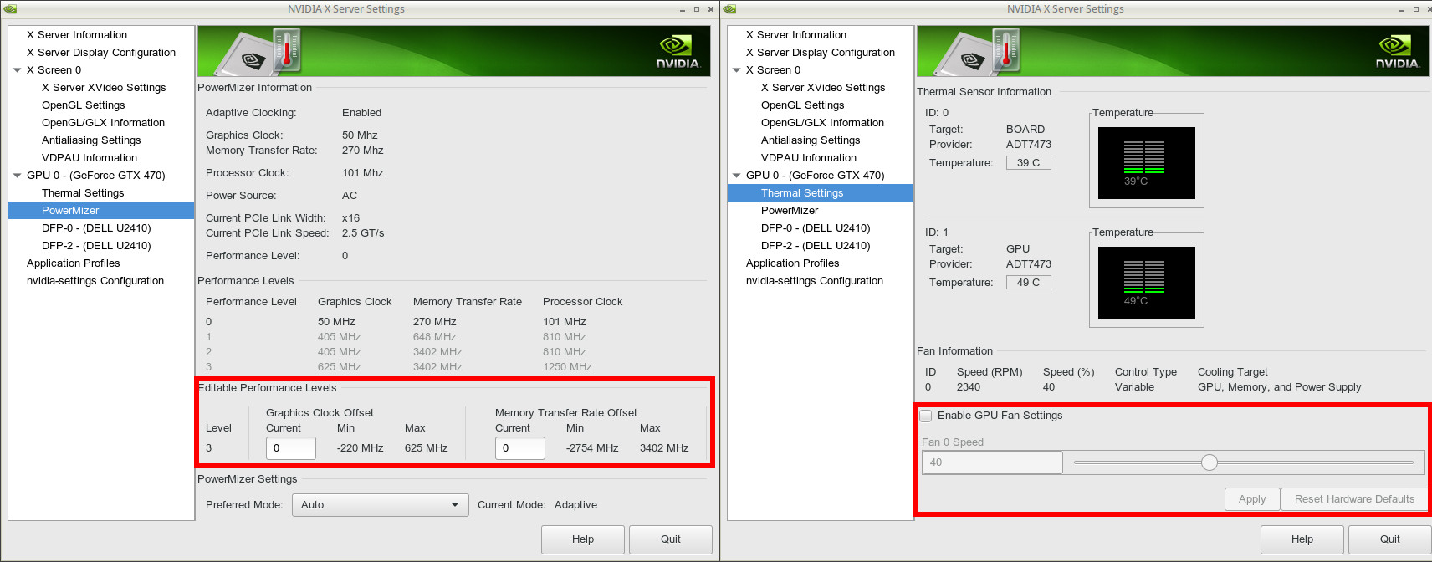Select PowerMizer in left window tree
The width and height of the screenshot is (1432, 562).
[x=101, y=211]
